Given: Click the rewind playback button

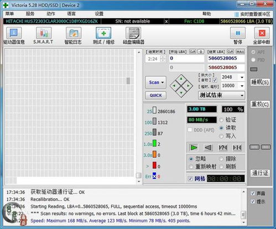Looking at the screenshot, I should click(209, 148).
